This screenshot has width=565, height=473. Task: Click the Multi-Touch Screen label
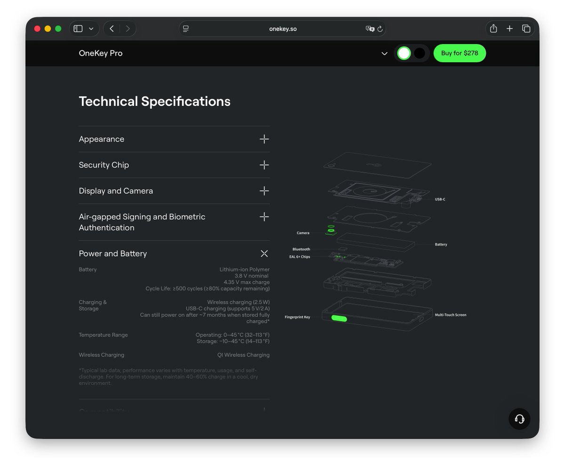[x=451, y=315]
